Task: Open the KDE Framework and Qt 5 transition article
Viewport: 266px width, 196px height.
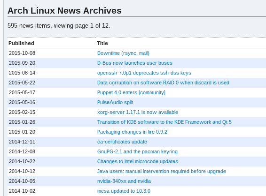Action: tap(164, 122)
